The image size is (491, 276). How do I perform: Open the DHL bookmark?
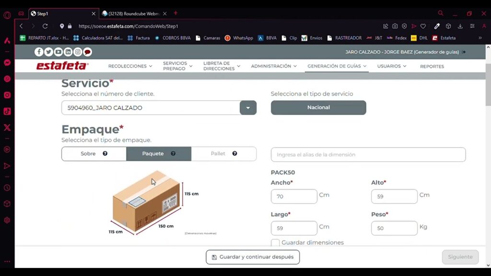point(419,38)
